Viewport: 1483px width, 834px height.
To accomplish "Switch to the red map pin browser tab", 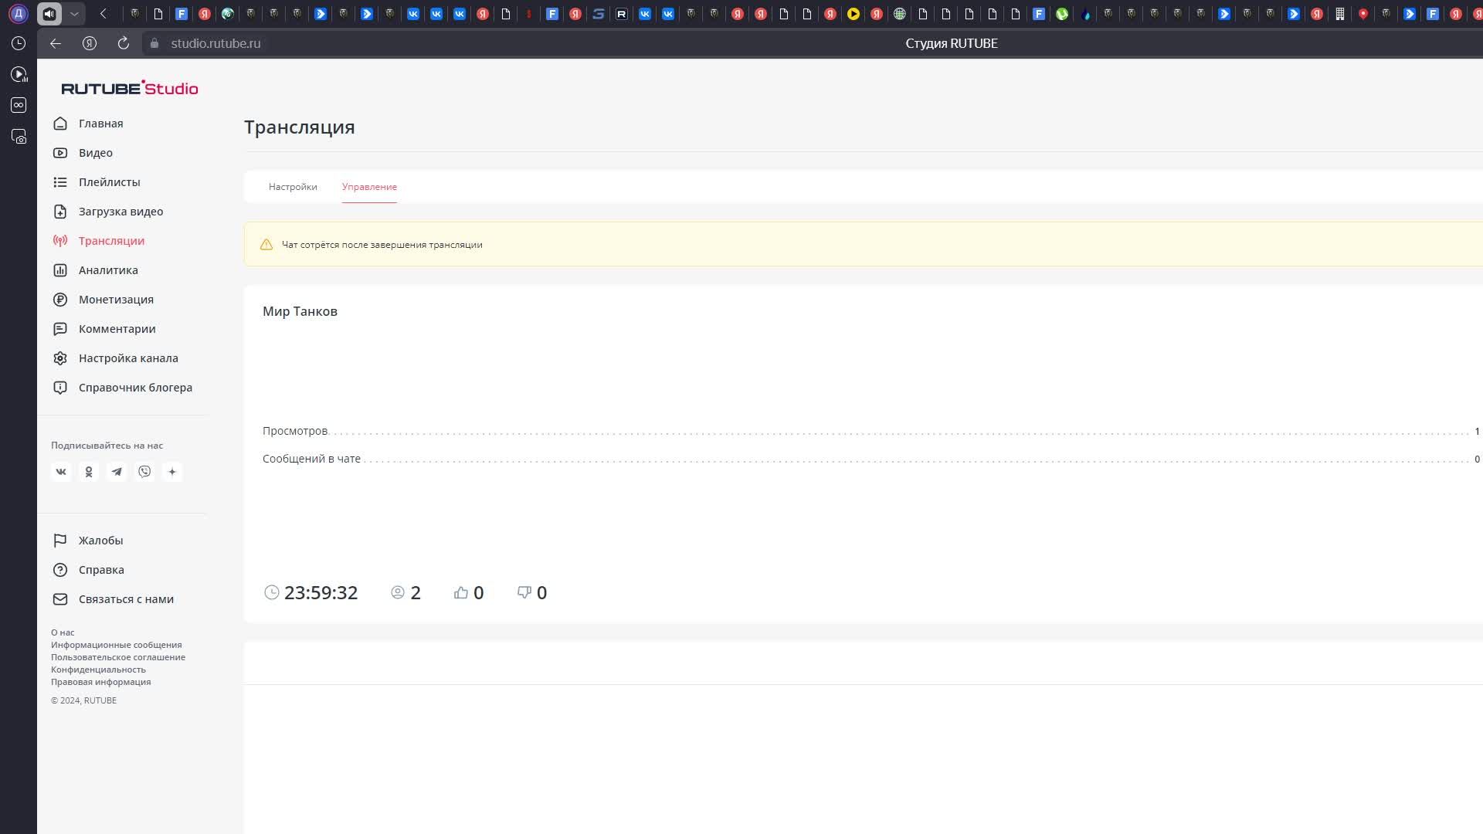I will (1363, 13).
